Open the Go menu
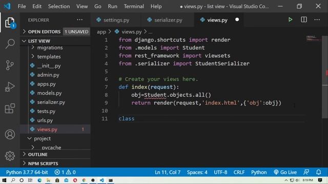328x184 pixels. [x=98, y=6]
